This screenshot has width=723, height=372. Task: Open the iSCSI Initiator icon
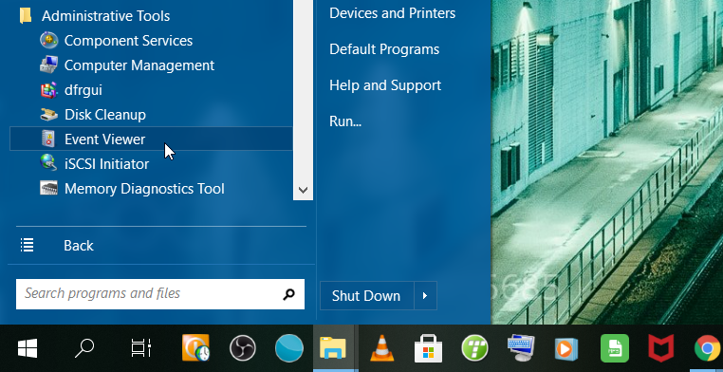tap(49, 163)
